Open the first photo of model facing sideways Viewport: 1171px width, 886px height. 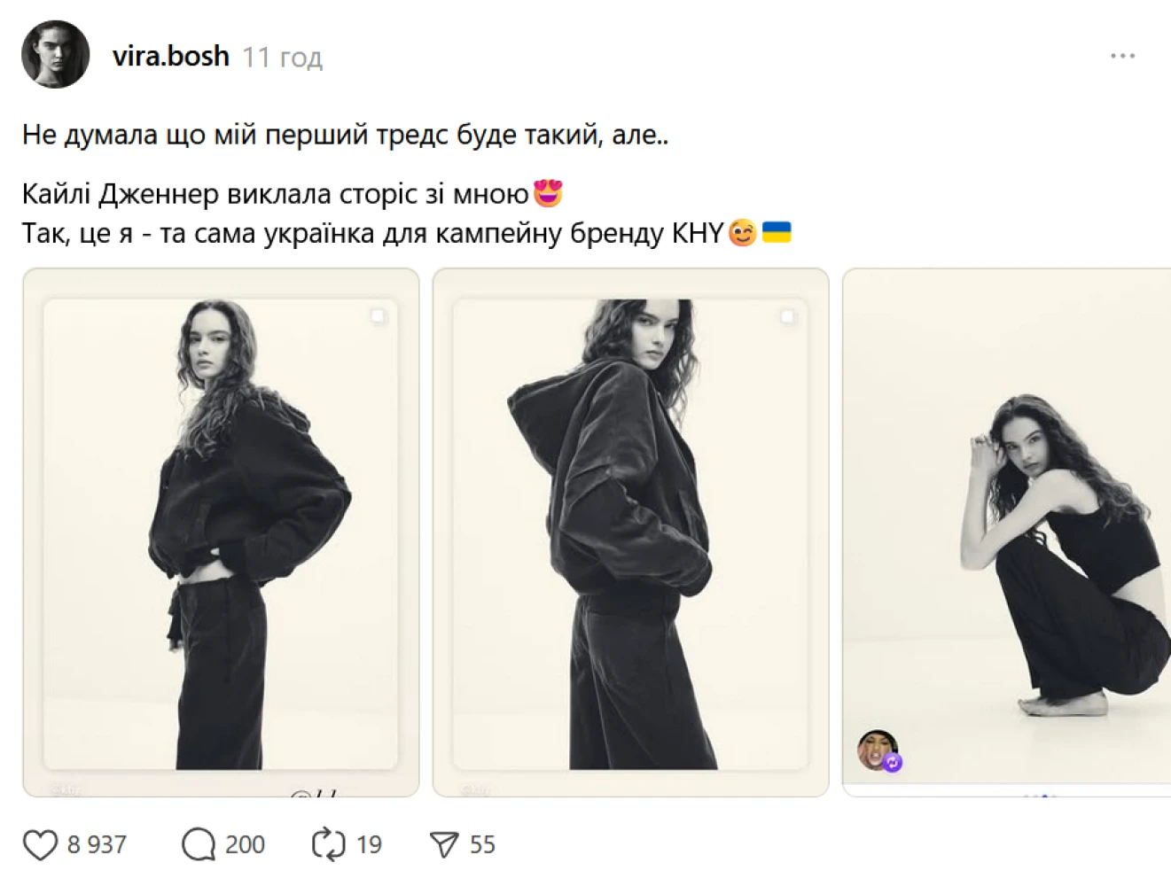221,532
